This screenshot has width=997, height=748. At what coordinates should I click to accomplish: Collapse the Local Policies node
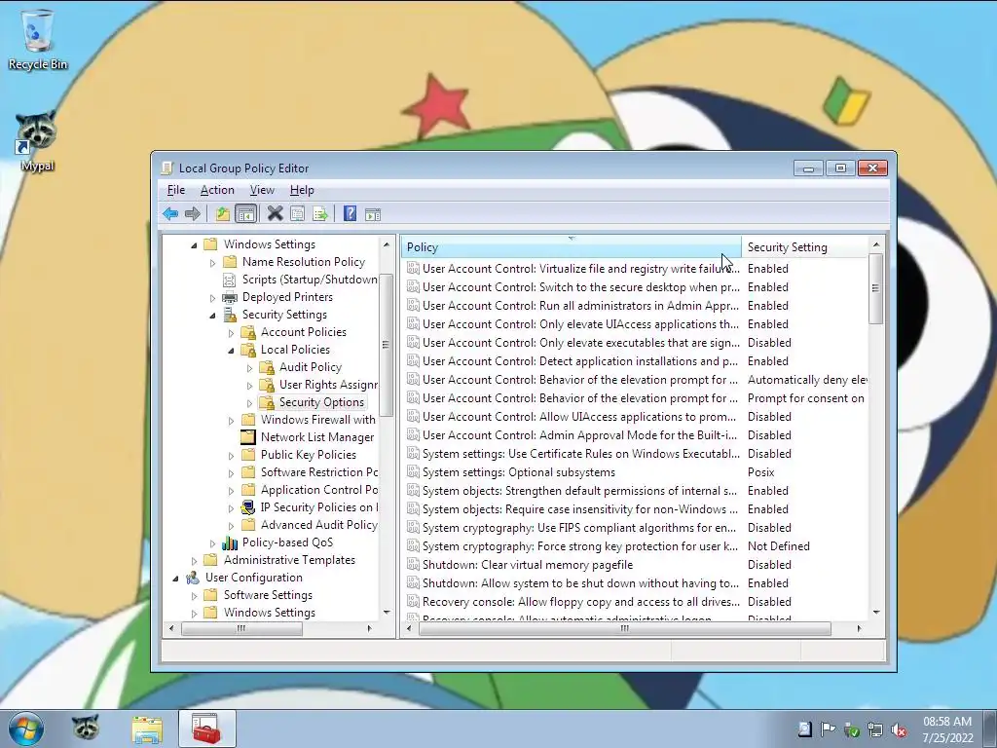click(x=231, y=350)
